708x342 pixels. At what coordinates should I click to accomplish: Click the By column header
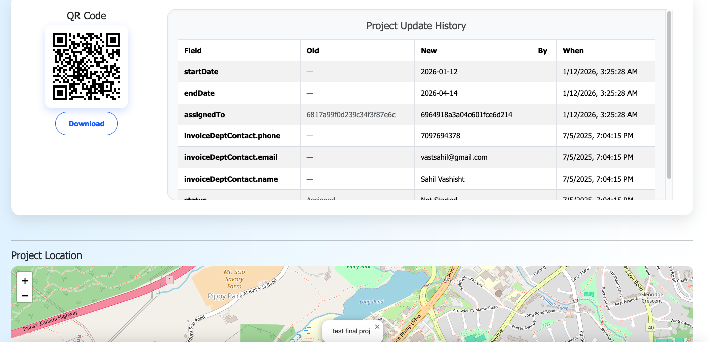(543, 51)
